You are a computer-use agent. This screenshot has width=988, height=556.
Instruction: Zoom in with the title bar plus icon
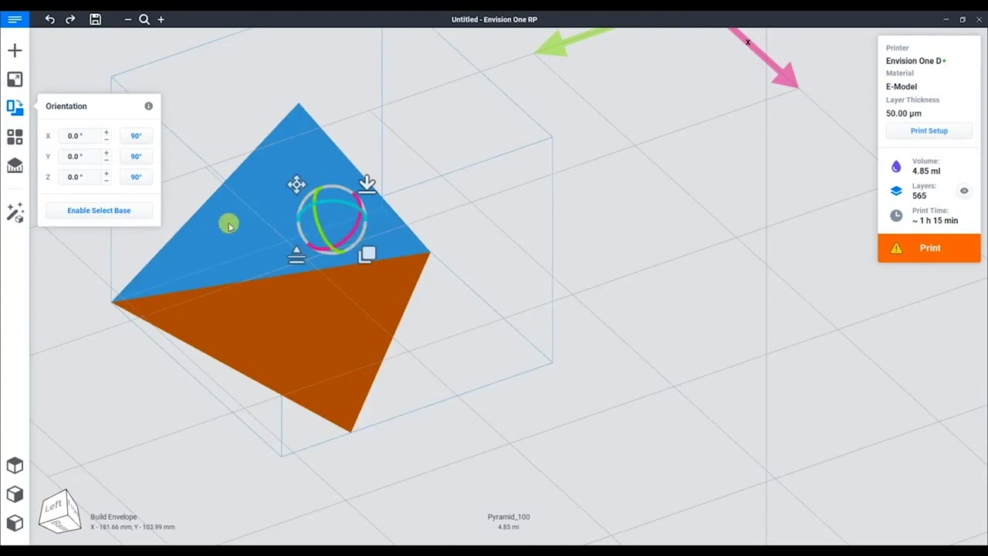(x=161, y=19)
